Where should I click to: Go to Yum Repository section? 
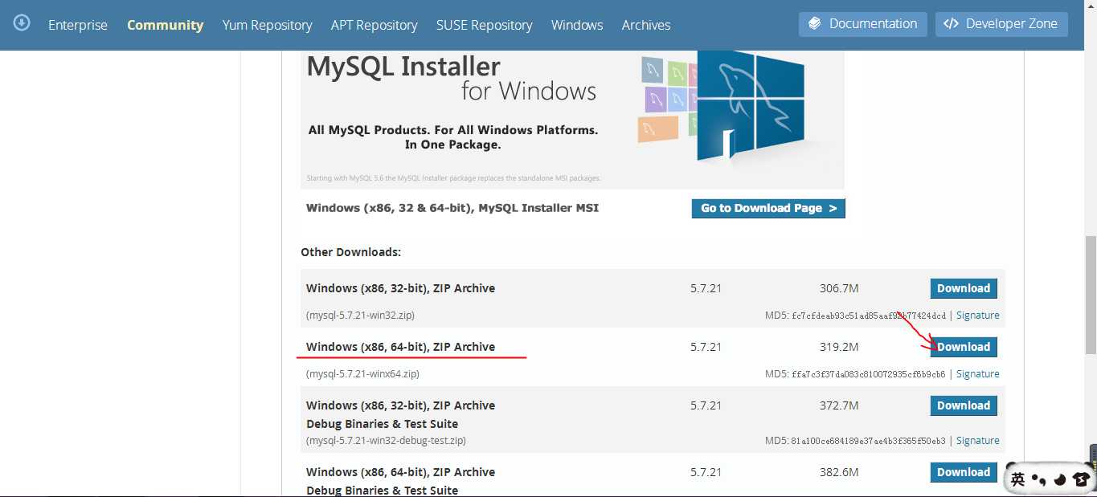coord(267,25)
